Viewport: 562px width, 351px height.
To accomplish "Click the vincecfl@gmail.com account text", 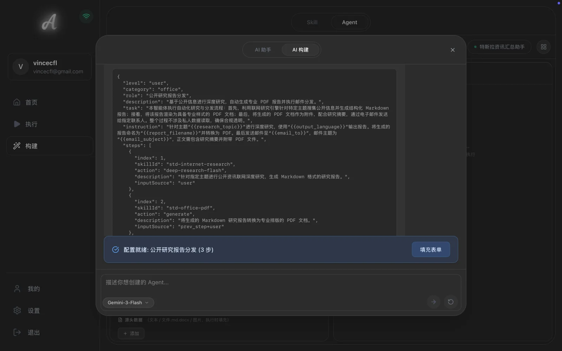I will click(x=58, y=71).
